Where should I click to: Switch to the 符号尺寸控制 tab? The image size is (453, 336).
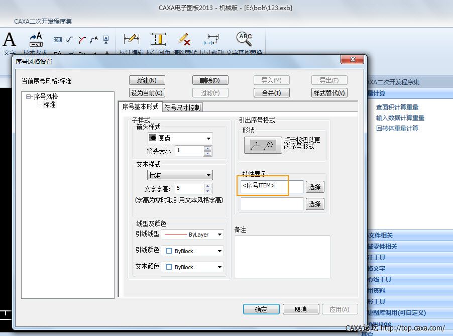(182, 107)
